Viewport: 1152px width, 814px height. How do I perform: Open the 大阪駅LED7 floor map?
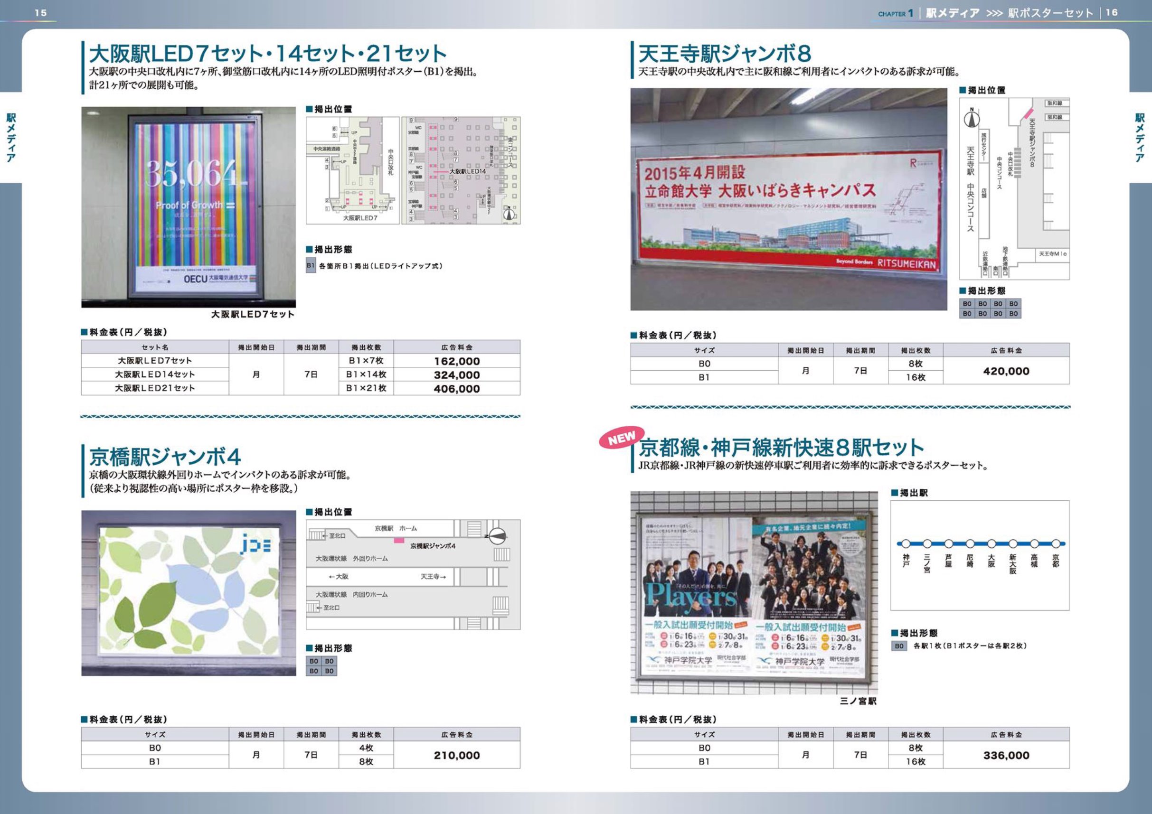(x=353, y=170)
